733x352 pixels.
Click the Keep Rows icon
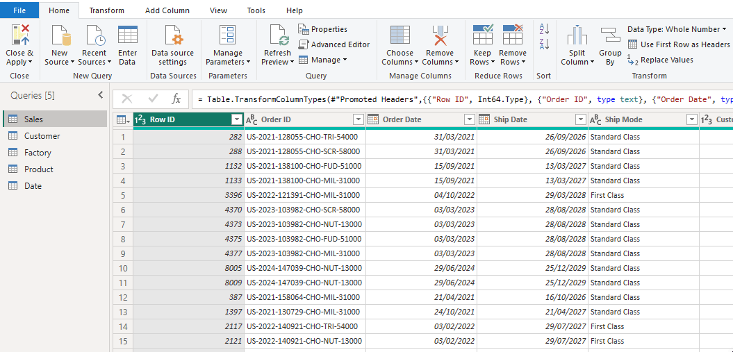[x=482, y=35]
